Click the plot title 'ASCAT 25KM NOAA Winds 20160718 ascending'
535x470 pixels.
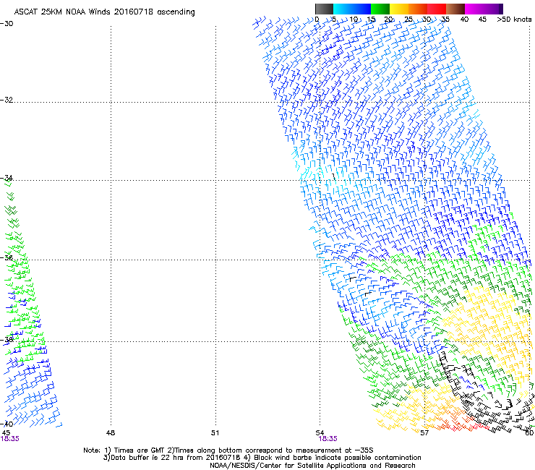coord(104,12)
